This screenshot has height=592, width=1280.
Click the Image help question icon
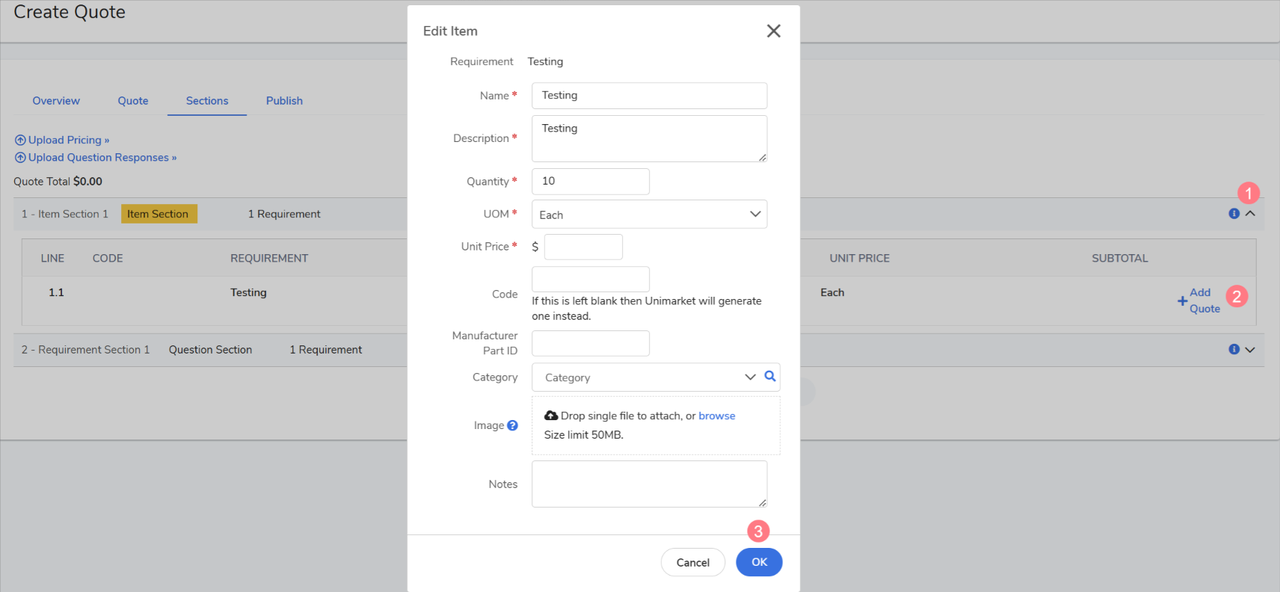click(x=512, y=425)
